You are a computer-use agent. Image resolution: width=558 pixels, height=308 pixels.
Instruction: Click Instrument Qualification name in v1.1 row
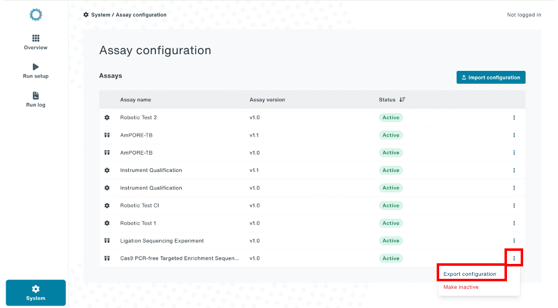(151, 171)
